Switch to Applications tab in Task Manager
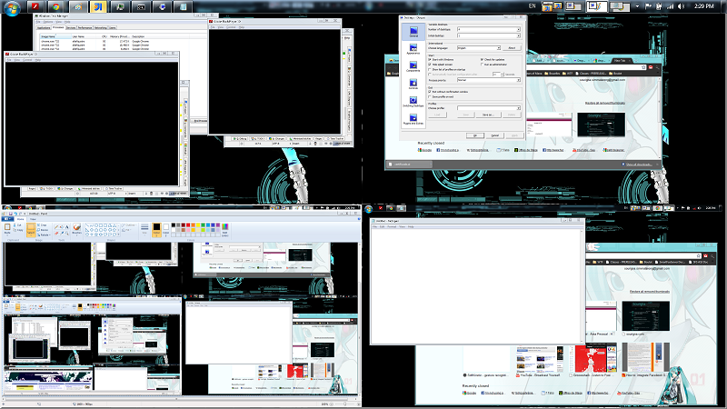 coord(43,28)
